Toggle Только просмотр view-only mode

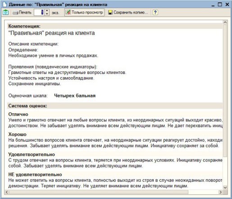[84, 12]
